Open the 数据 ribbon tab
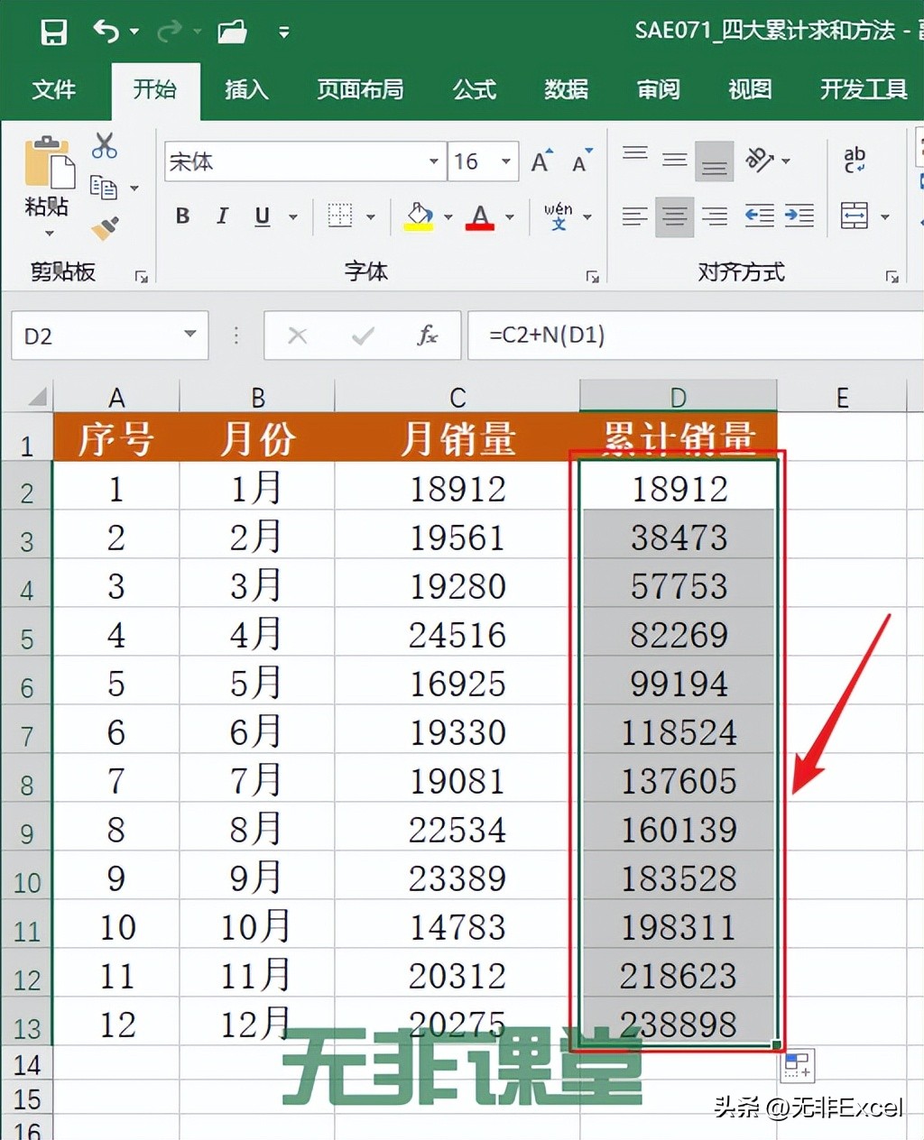 566,90
